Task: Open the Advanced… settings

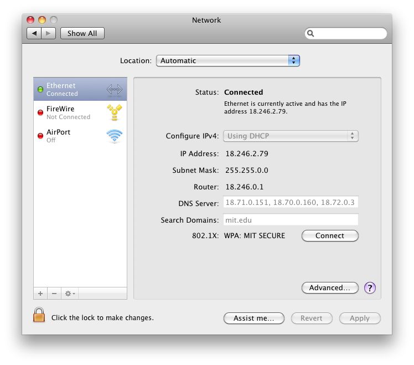Action: point(330,287)
